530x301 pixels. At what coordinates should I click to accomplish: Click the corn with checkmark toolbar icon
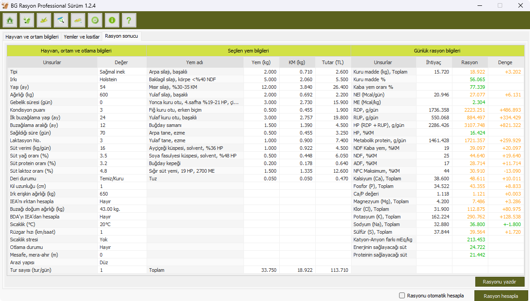tap(44, 20)
